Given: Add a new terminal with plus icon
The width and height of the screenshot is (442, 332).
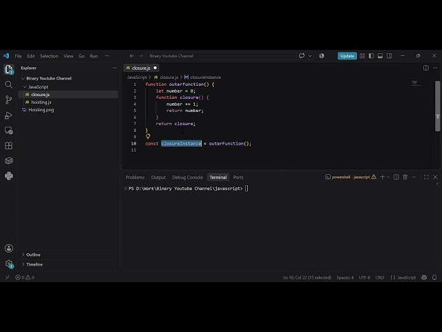Looking at the screenshot, I should coord(382,177).
